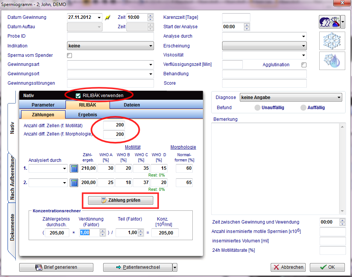Click the snowflake with droplet thaw icon
The width and height of the screenshot is (352, 277).
(x=332, y=61)
